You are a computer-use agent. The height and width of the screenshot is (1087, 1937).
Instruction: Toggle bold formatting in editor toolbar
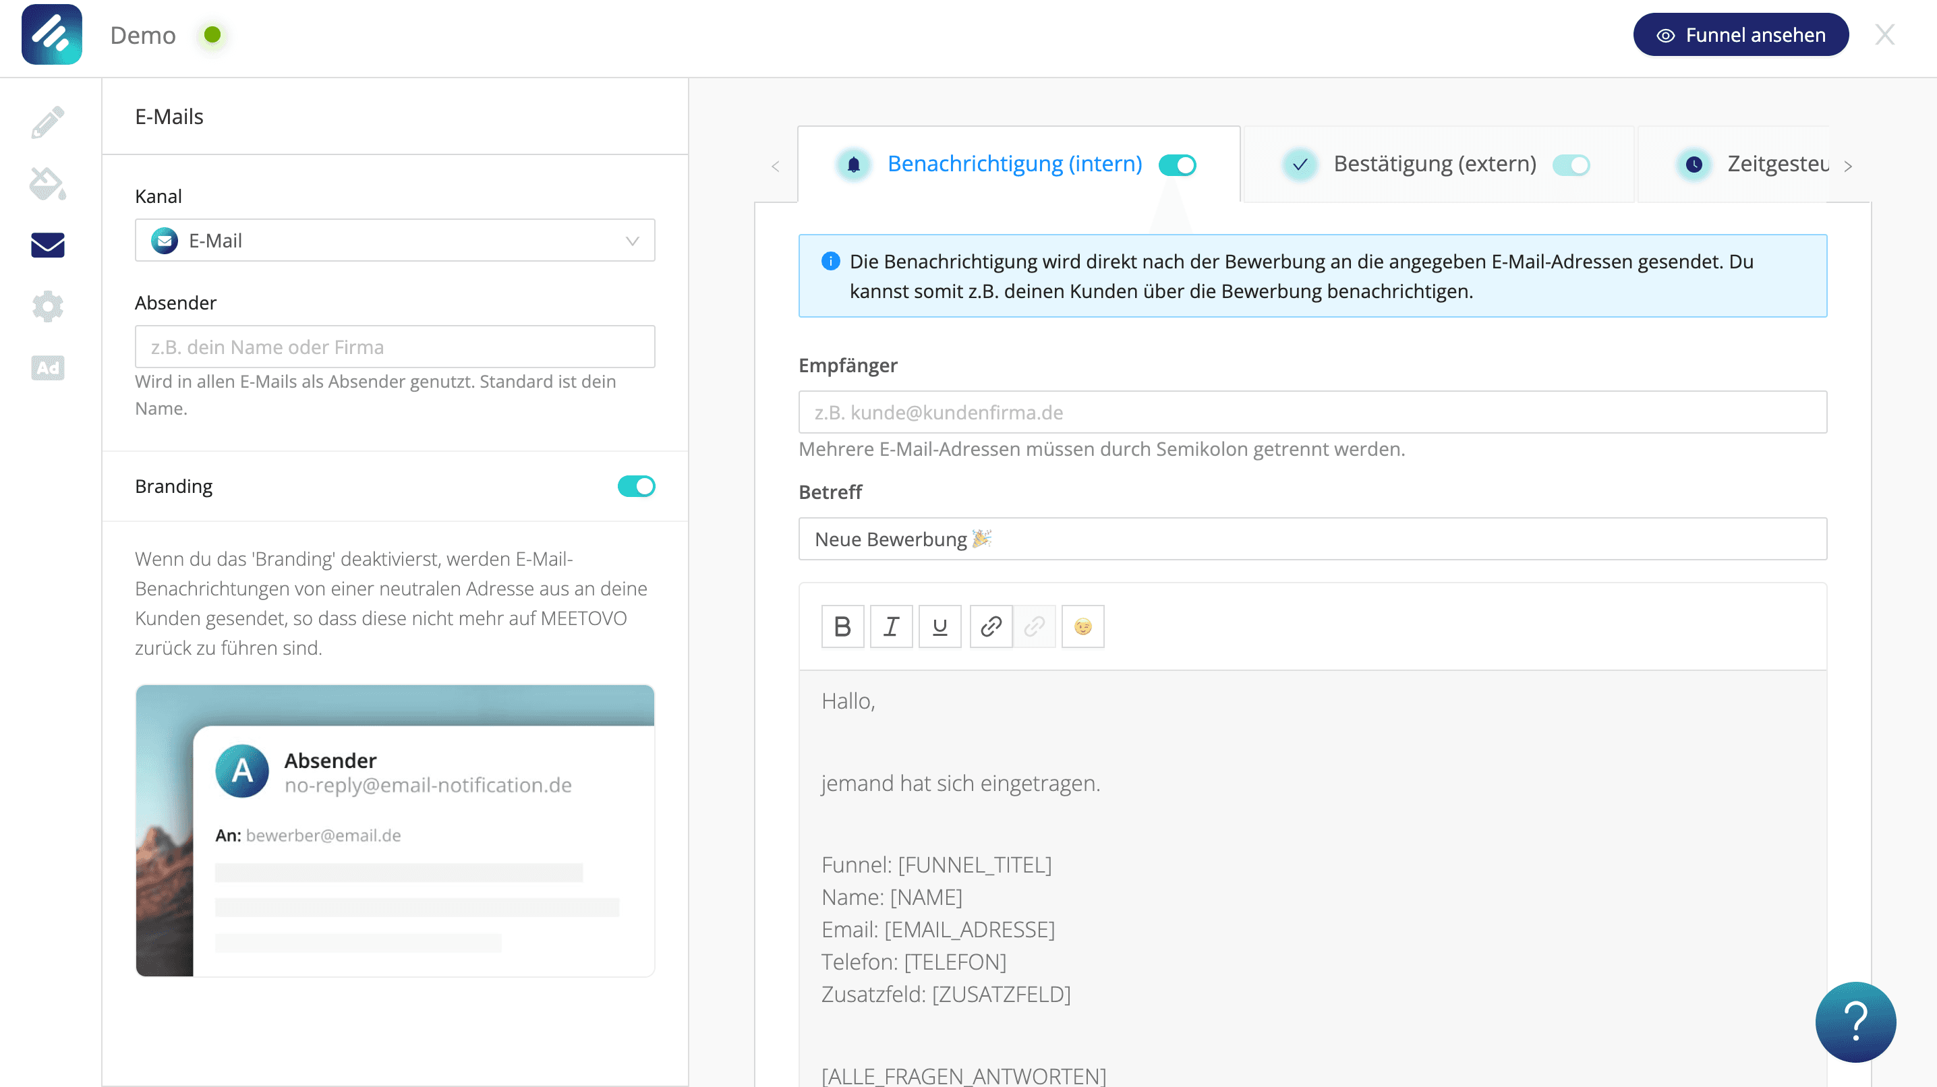tap(842, 626)
